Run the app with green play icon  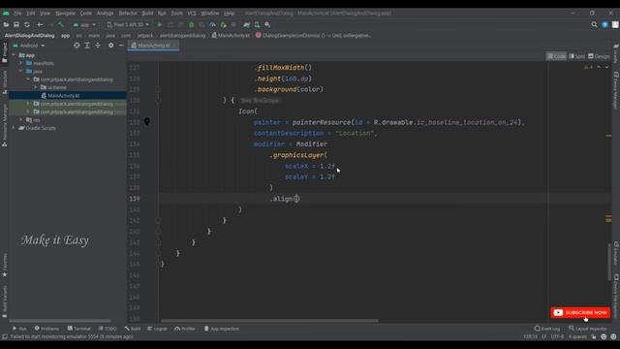(160, 24)
